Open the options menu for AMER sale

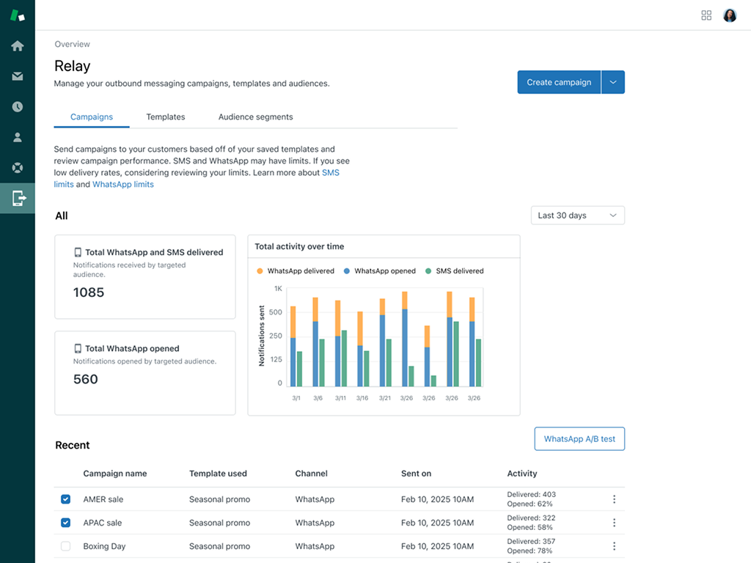coord(614,499)
